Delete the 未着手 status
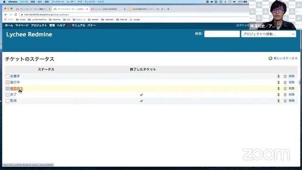This screenshot has height=170, width=302. (289, 76)
